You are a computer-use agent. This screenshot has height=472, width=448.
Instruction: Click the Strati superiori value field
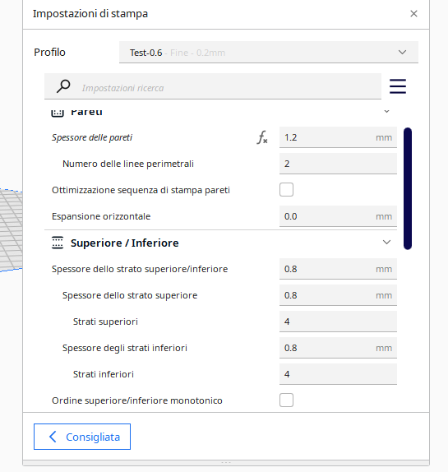click(x=338, y=322)
